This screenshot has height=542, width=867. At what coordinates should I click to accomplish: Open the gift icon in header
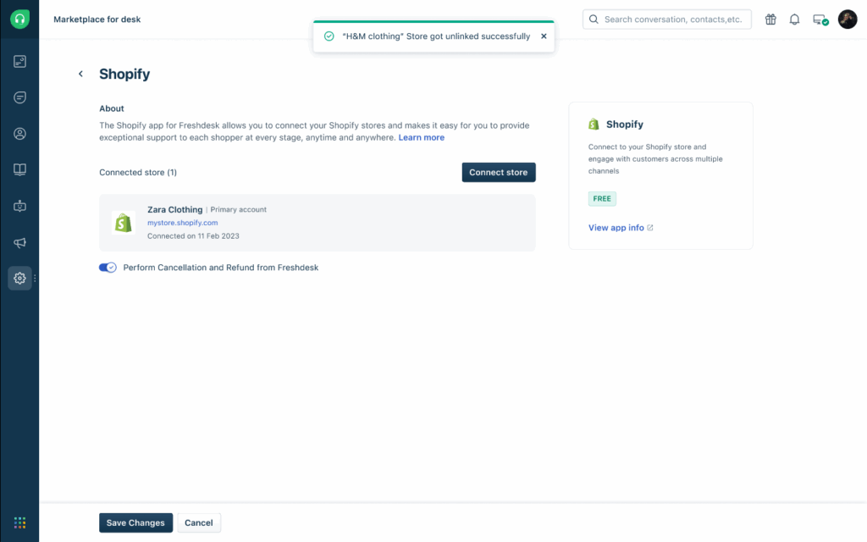coord(770,19)
